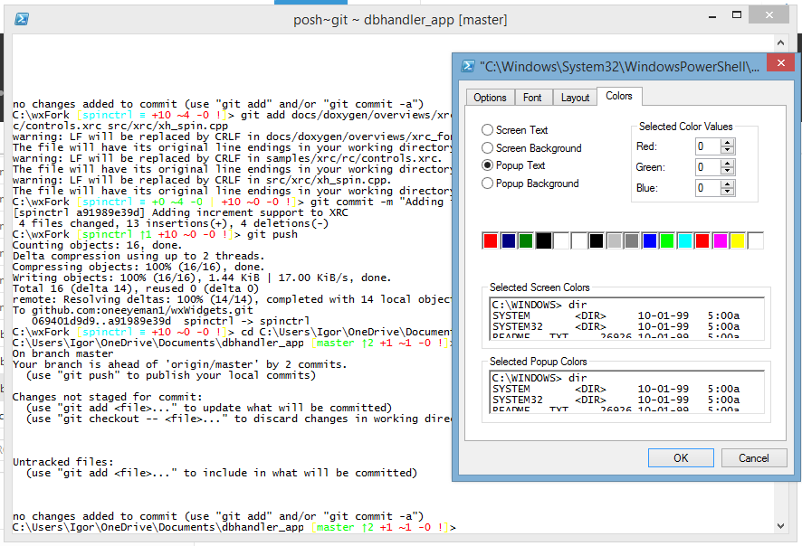Click the 'Changes not staged for commit:' line

(108, 397)
